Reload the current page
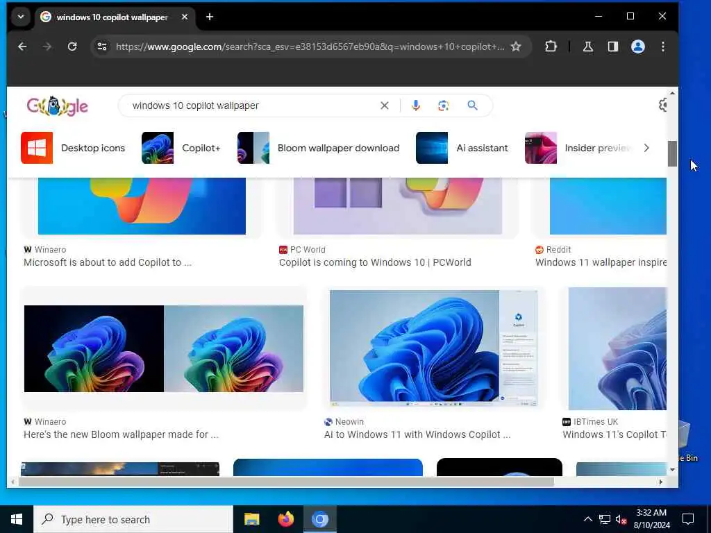 tap(72, 46)
